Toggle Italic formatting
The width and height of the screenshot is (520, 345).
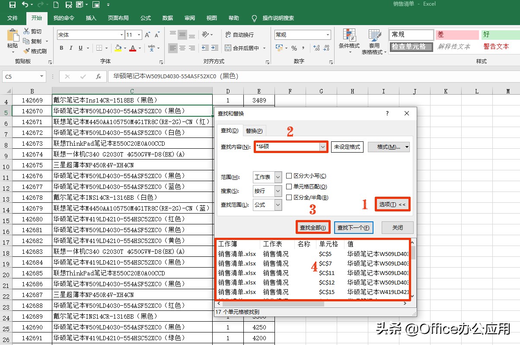[x=71, y=48]
